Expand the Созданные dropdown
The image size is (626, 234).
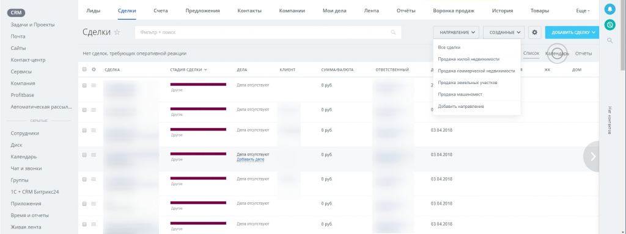click(504, 32)
